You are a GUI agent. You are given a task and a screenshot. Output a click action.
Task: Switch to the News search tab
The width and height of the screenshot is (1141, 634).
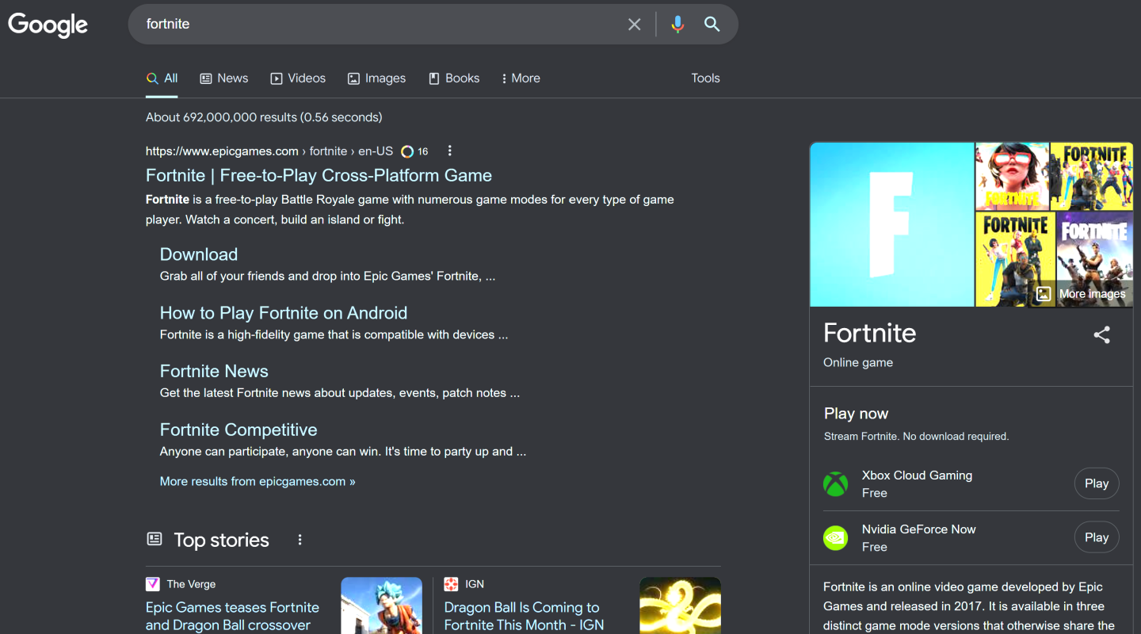click(x=224, y=78)
